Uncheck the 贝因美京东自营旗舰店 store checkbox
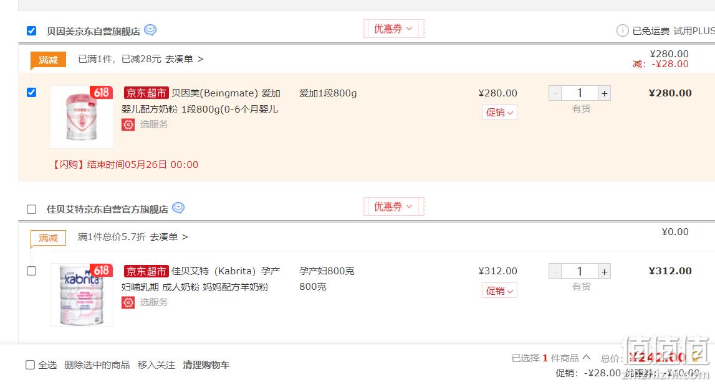715x385 pixels. pos(31,31)
